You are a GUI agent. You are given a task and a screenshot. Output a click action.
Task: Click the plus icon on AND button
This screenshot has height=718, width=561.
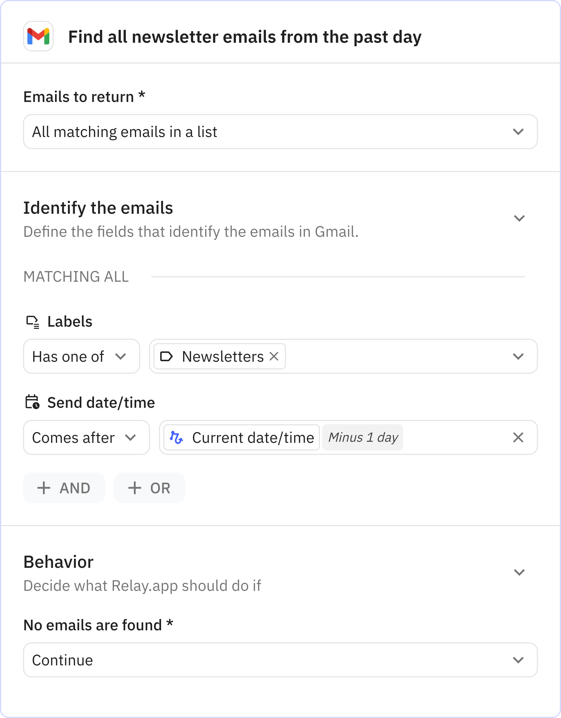coord(44,488)
